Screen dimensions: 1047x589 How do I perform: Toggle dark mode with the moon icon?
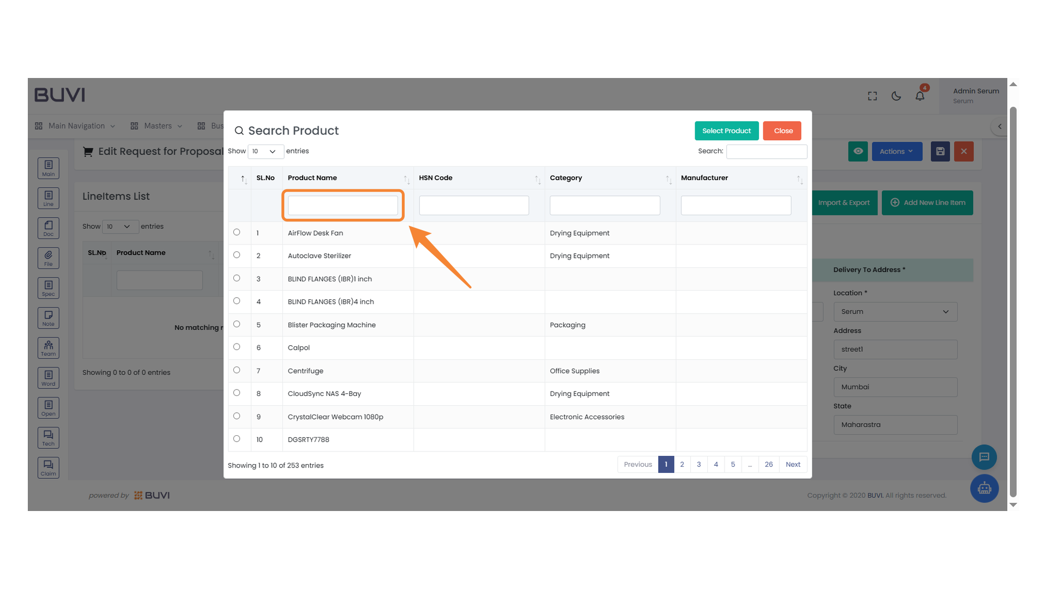[896, 96]
